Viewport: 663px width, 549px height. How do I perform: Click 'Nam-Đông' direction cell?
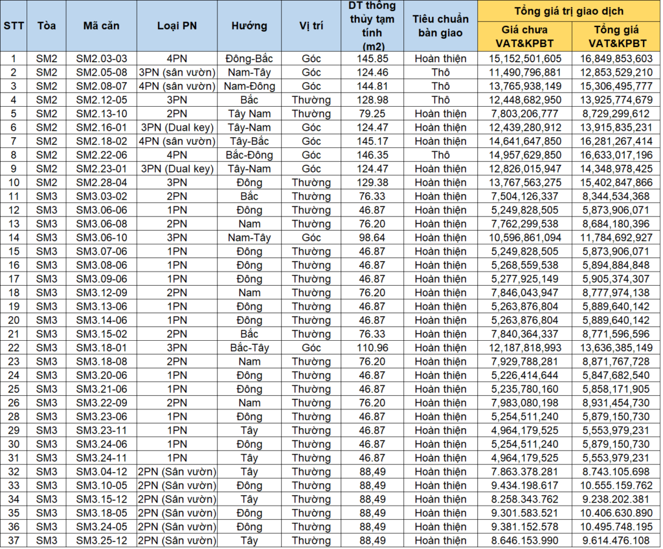coord(249,86)
